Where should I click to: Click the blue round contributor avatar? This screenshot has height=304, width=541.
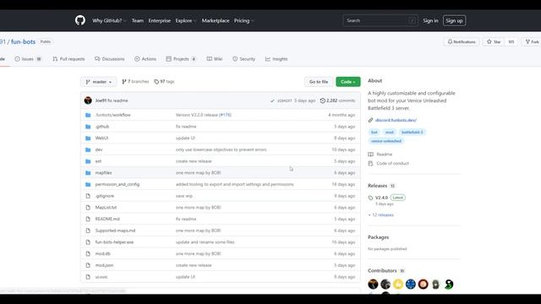410,284
